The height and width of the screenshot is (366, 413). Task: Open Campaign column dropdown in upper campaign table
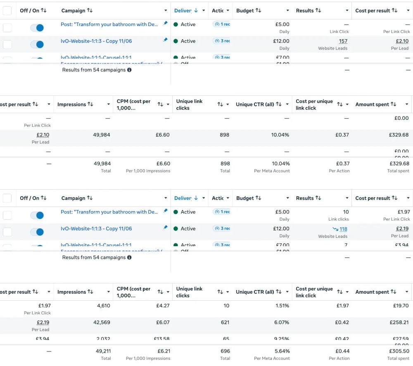pyautogui.click(x=166, y=11)
